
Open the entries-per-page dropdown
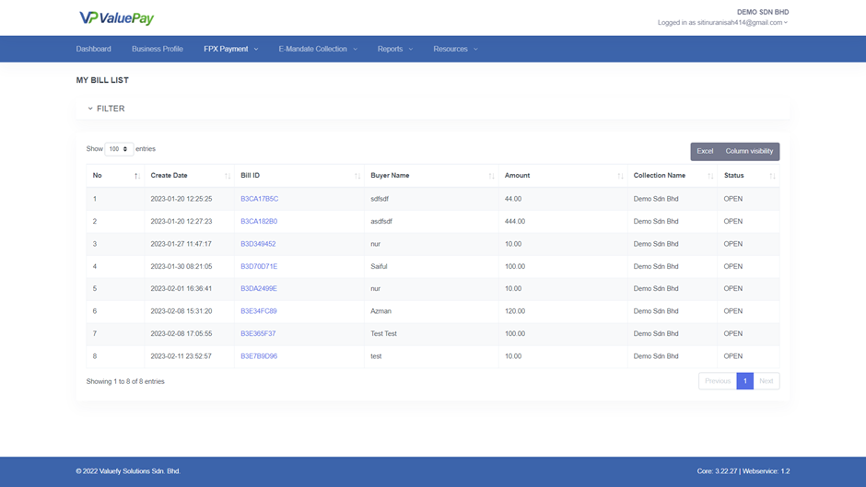pyautogui.click(x=119, y=149)
